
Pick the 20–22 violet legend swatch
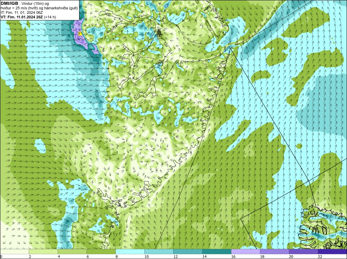(x=303, y=251)
